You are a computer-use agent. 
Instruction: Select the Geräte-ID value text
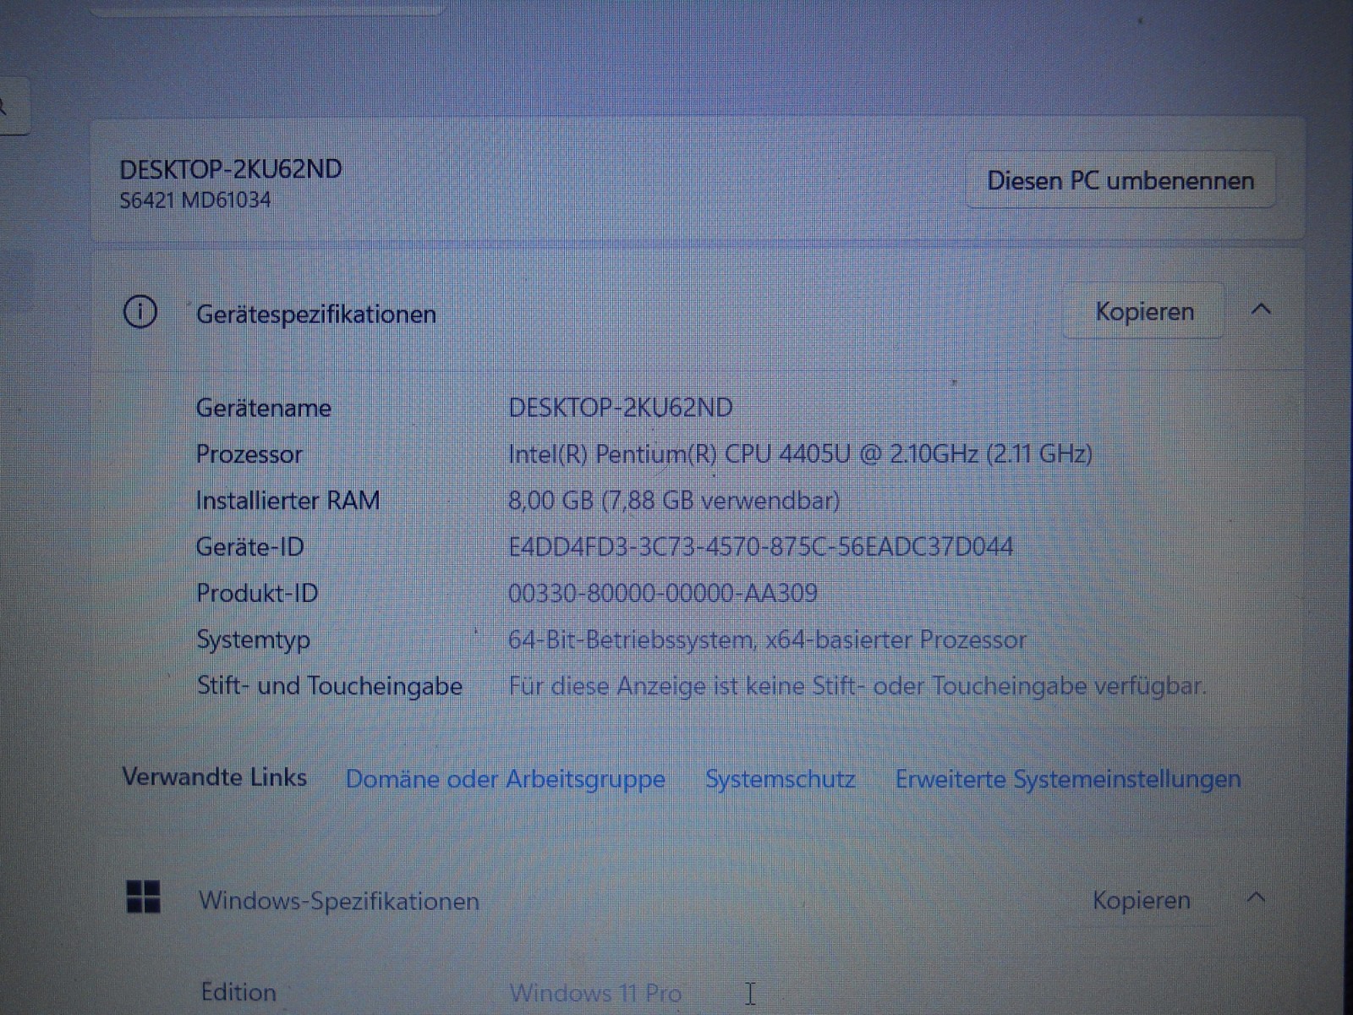point(761,546)
